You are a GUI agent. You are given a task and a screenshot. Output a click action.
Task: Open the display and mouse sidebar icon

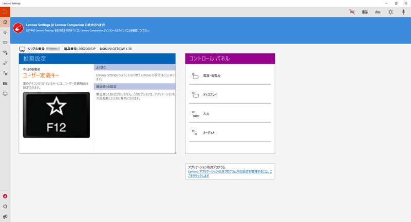pos(5,53)
